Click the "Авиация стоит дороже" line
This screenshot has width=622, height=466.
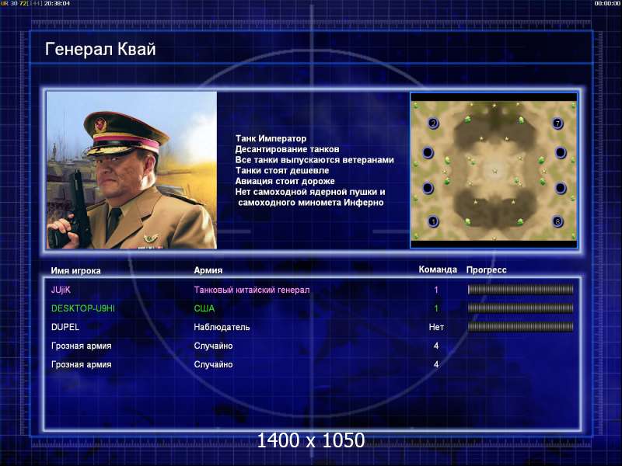285,181
